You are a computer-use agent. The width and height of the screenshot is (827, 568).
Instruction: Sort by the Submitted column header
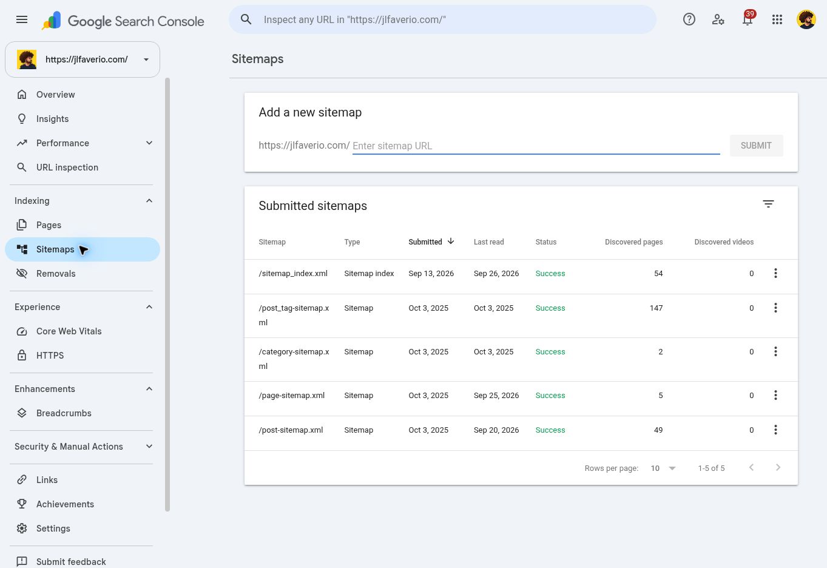pos(431,242)
